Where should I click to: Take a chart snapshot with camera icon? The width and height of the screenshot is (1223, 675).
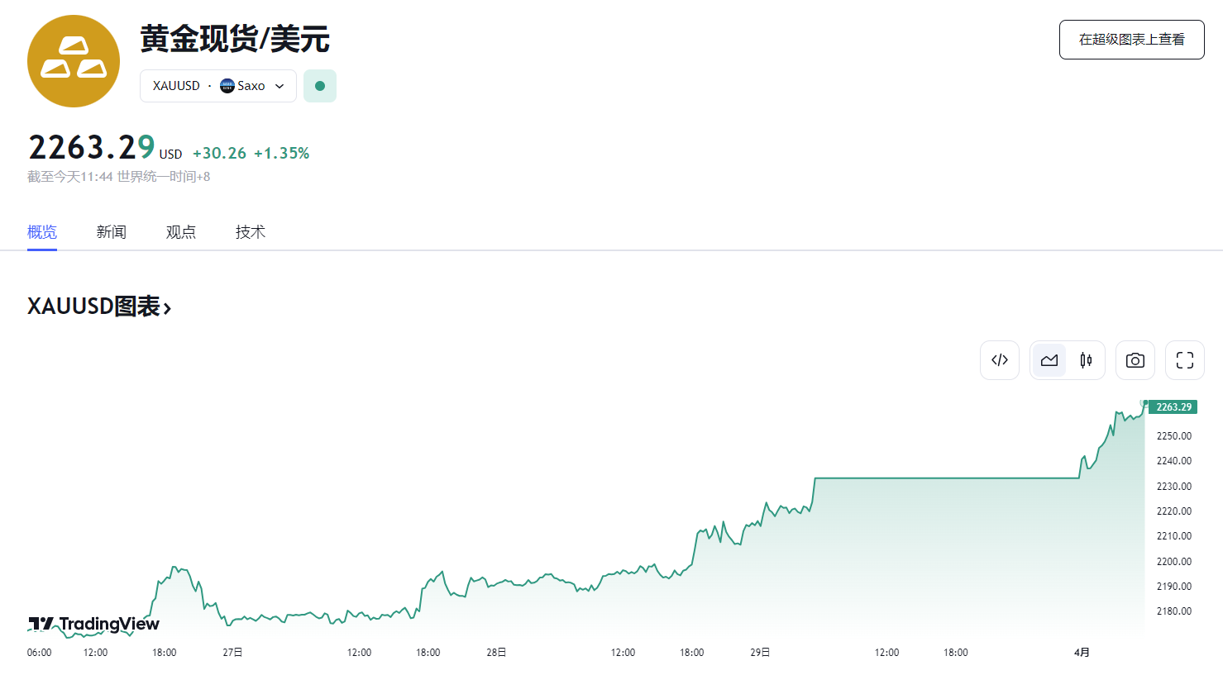point(1135,360)
